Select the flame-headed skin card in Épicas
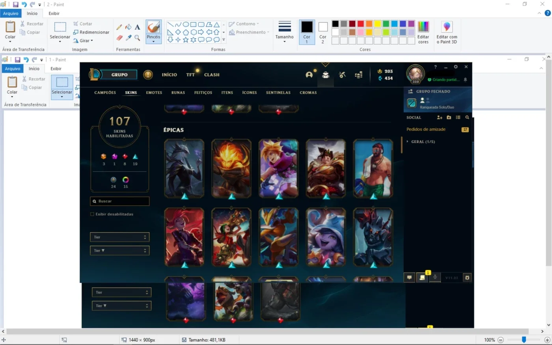The image size is (552, 345). 231,168
